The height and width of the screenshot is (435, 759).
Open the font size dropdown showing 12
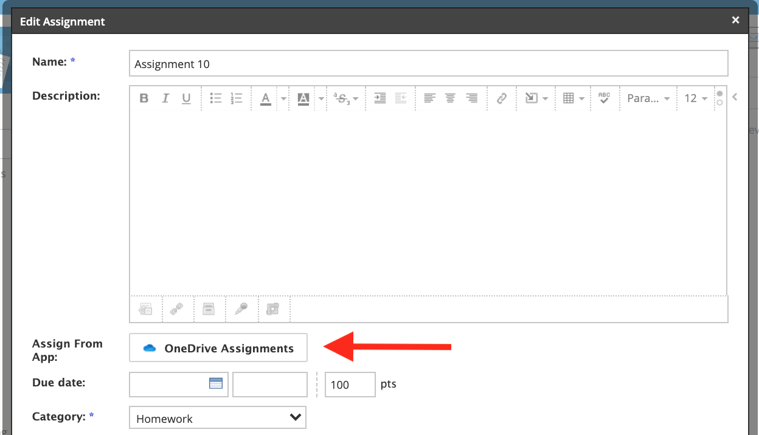(x=695, y=98)
